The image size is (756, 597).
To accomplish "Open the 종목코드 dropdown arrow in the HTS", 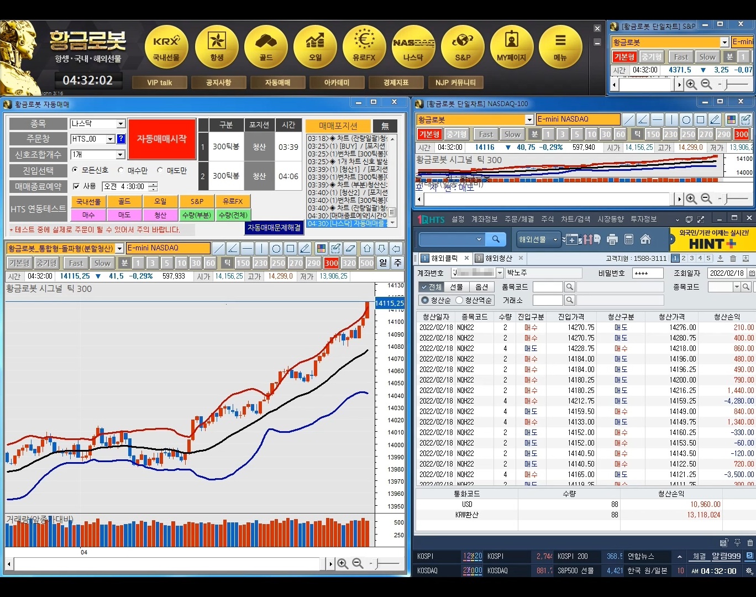I will click(x=737, y=287).
